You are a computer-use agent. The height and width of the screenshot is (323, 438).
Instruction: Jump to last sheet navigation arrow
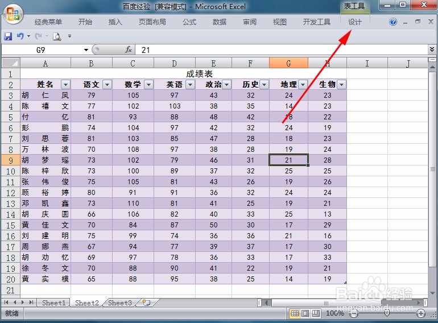click(31, 303)
